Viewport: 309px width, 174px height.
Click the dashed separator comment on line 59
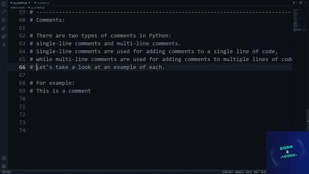tap(161, 12)
